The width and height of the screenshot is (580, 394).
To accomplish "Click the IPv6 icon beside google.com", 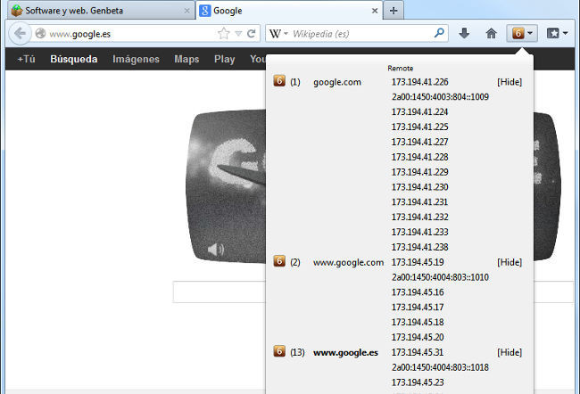I will [x=279, y=80].
